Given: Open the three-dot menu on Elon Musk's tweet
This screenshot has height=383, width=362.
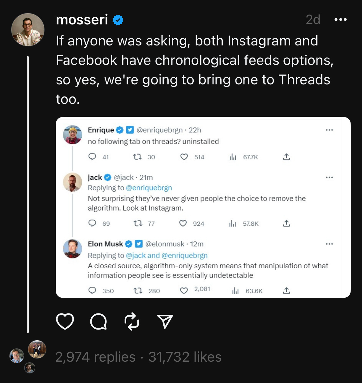Looking at the screenshot, I should (x=329, y=244).
